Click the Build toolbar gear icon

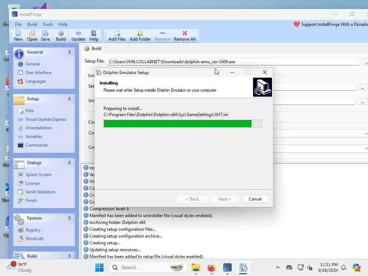[x=61, y=36]
